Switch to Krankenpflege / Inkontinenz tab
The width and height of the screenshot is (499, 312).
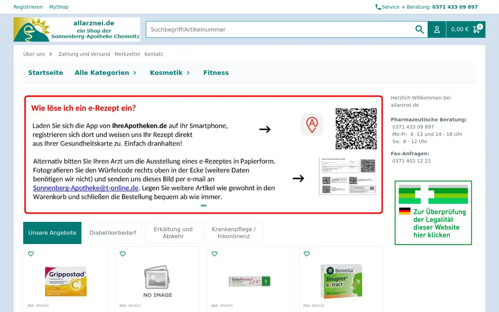[234, 233]
